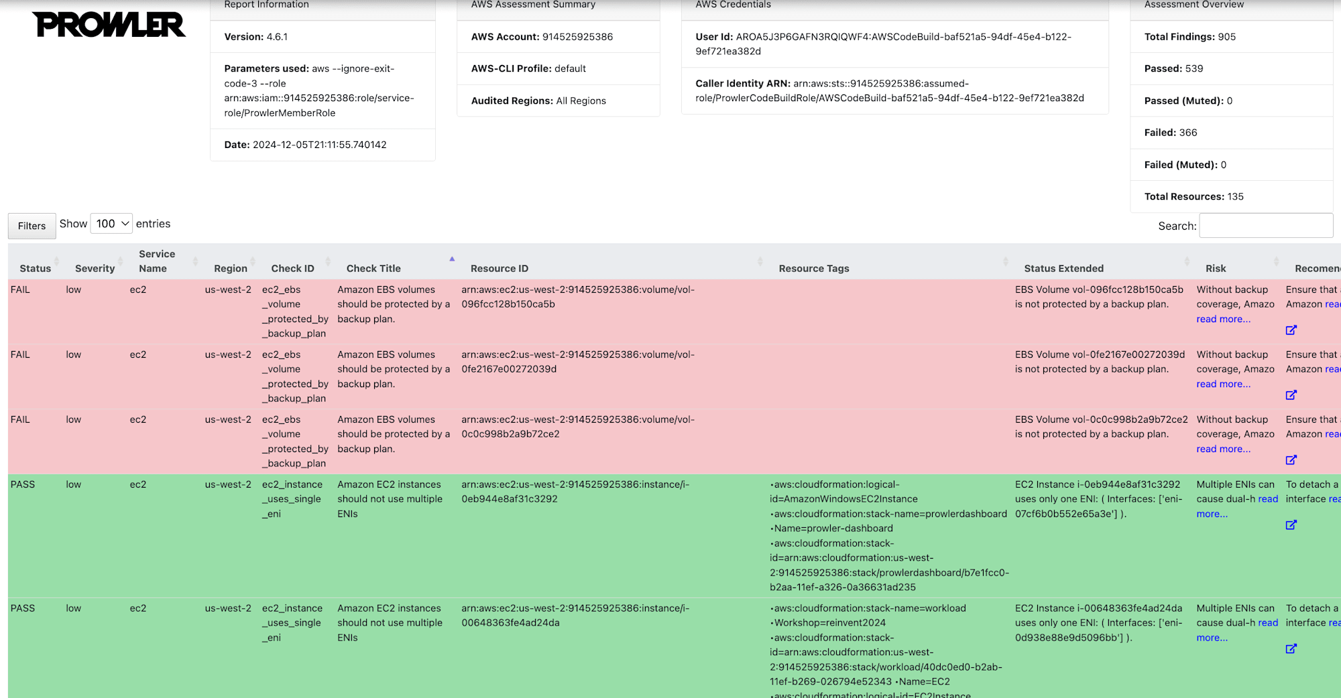Open external link icon for instance i-00648363fe4ad24da
This screenshot has height=698, width=1341.
coord(1291,648)
